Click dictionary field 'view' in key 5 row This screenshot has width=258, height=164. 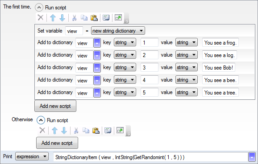(x=84, y=93)
